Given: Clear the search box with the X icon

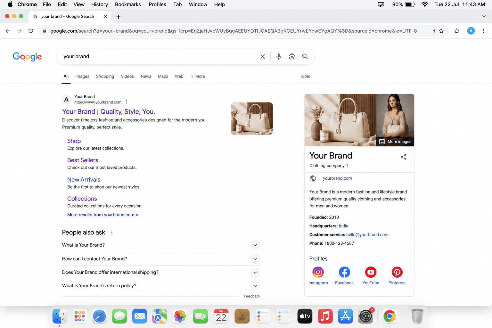Looking at the screenshot, I should coord(263,56).
